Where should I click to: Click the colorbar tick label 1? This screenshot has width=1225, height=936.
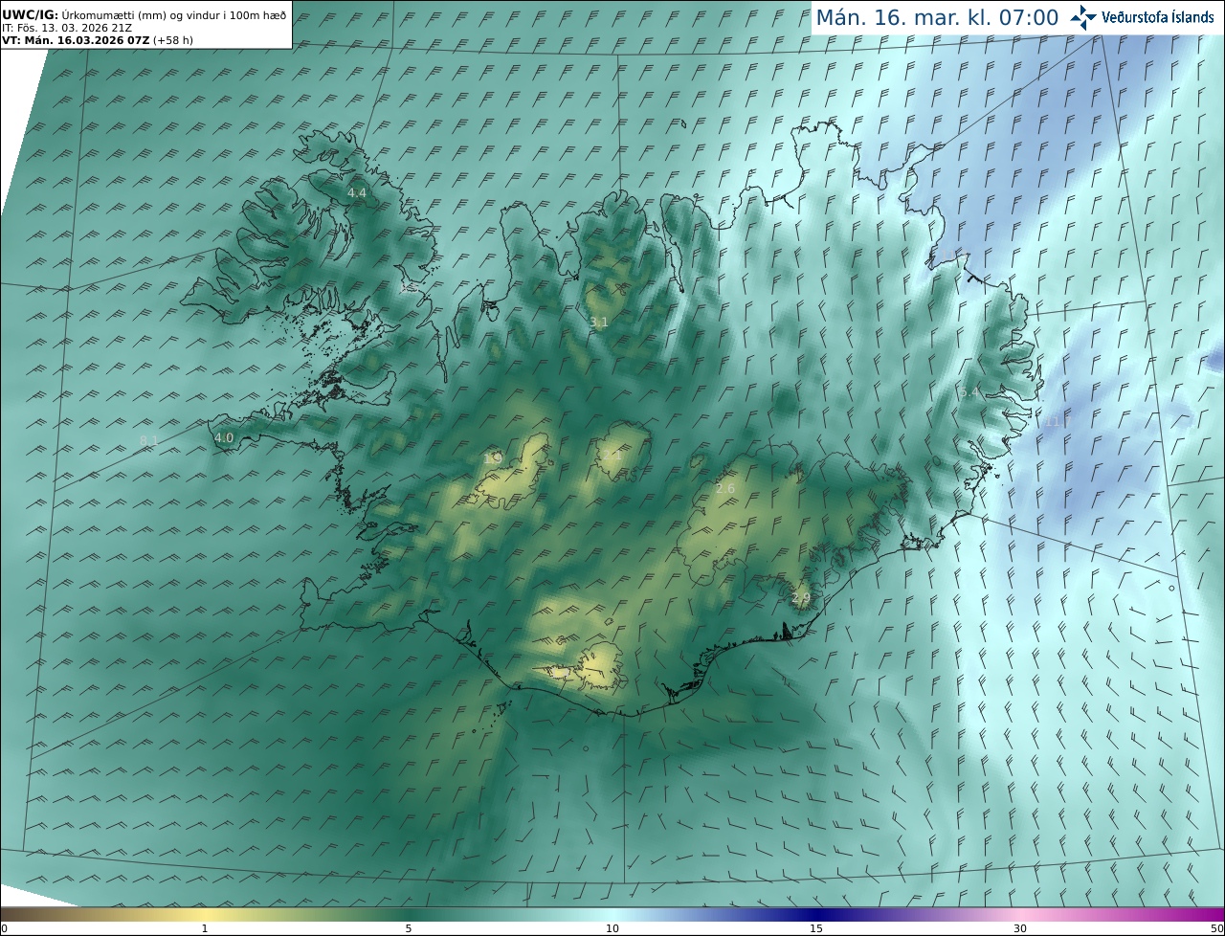pos(204,928)
